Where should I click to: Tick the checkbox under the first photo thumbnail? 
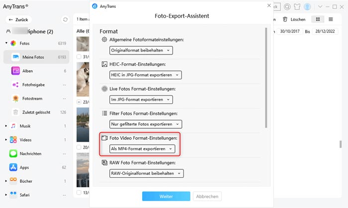coord(79,57)
